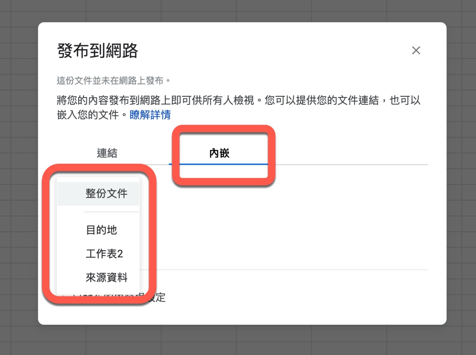Embed only the 來源資料 sheet

[106, 278]
